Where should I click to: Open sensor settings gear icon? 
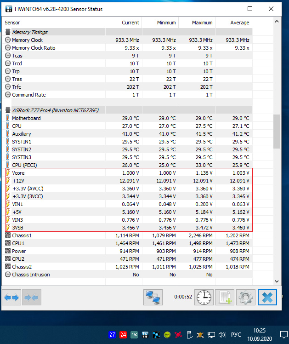pyautogui.click(x=246, y=298)
